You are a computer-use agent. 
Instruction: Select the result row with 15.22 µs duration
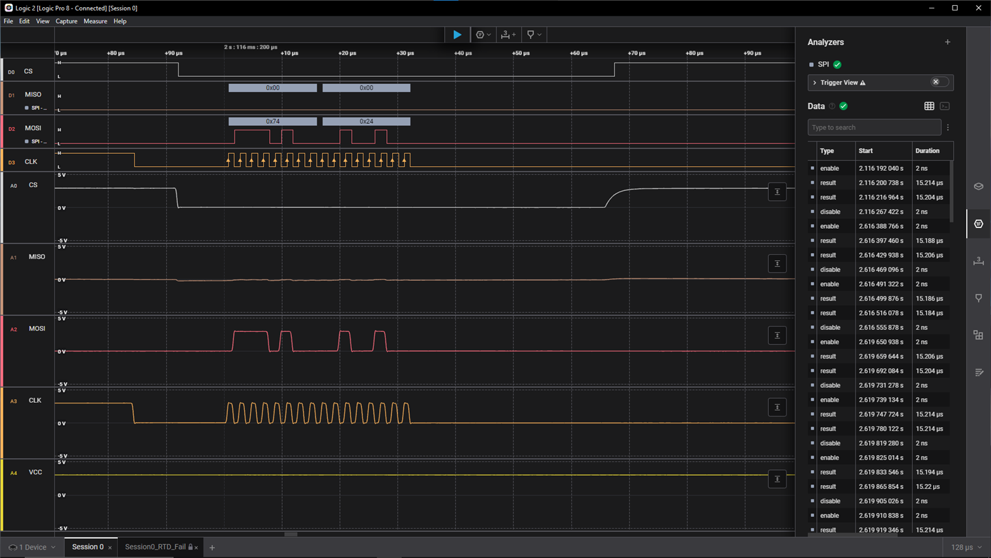(x=878, y=486)
